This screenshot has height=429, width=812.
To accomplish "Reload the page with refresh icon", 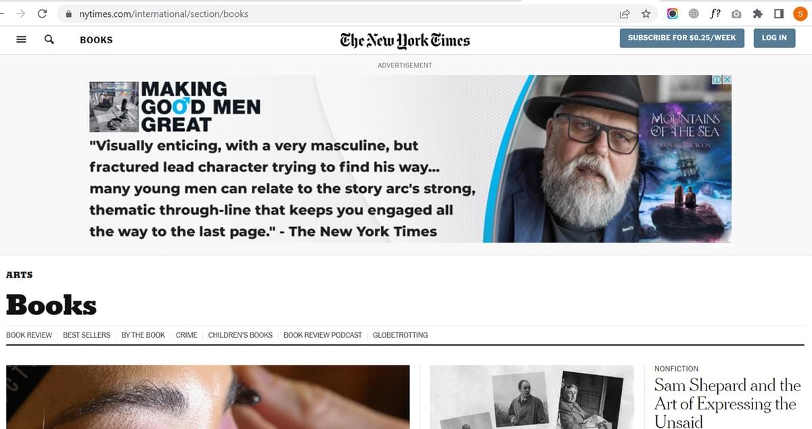I will (x=43, y=14).
